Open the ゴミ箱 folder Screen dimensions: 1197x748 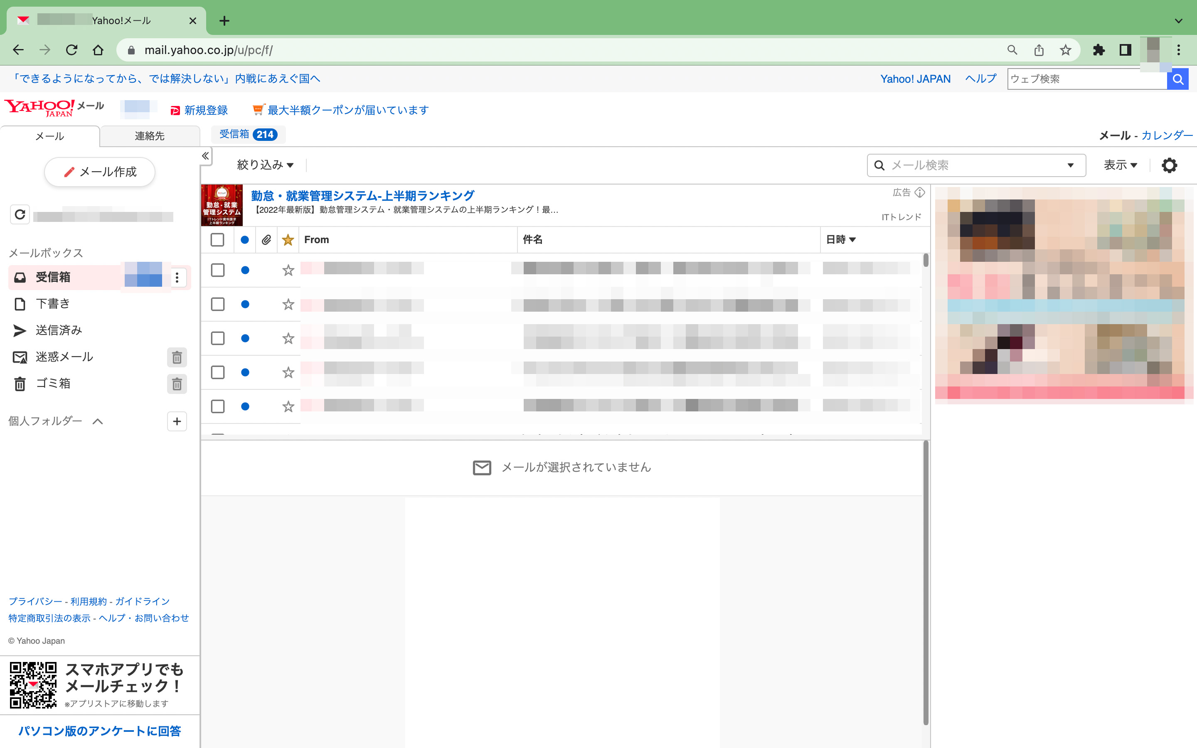53,384
